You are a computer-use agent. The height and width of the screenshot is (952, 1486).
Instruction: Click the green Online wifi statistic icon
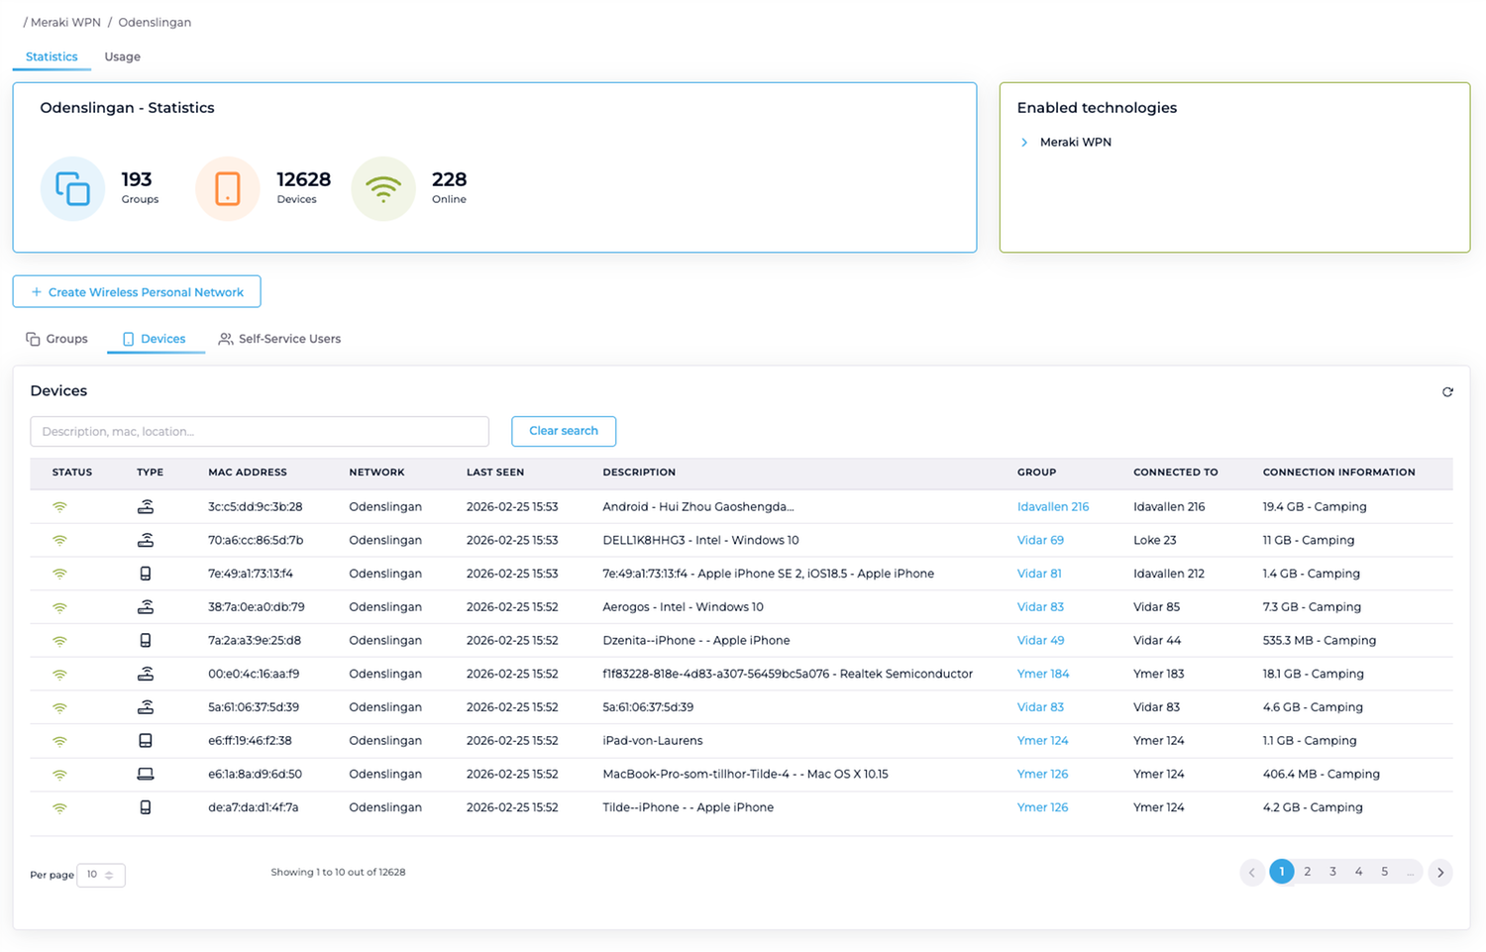[383, 188]
